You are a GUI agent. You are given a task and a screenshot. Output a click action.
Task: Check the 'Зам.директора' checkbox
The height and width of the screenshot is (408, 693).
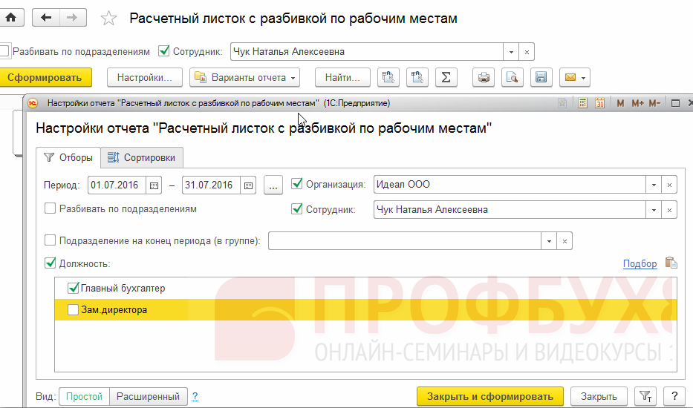click(73, 310)
